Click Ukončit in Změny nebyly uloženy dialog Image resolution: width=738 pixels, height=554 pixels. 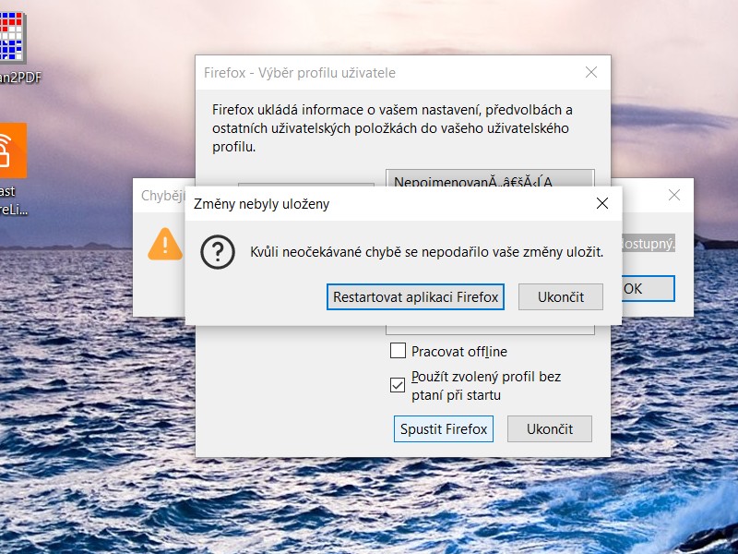561,296
